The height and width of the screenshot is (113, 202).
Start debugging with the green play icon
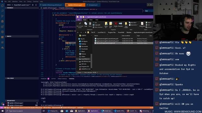coord(12,5)
